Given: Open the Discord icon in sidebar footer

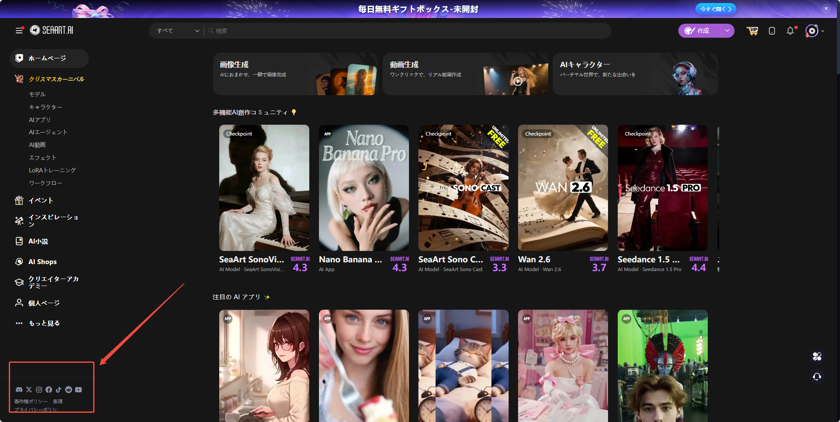Looking at the screenshot, I should tap(19, 390).
